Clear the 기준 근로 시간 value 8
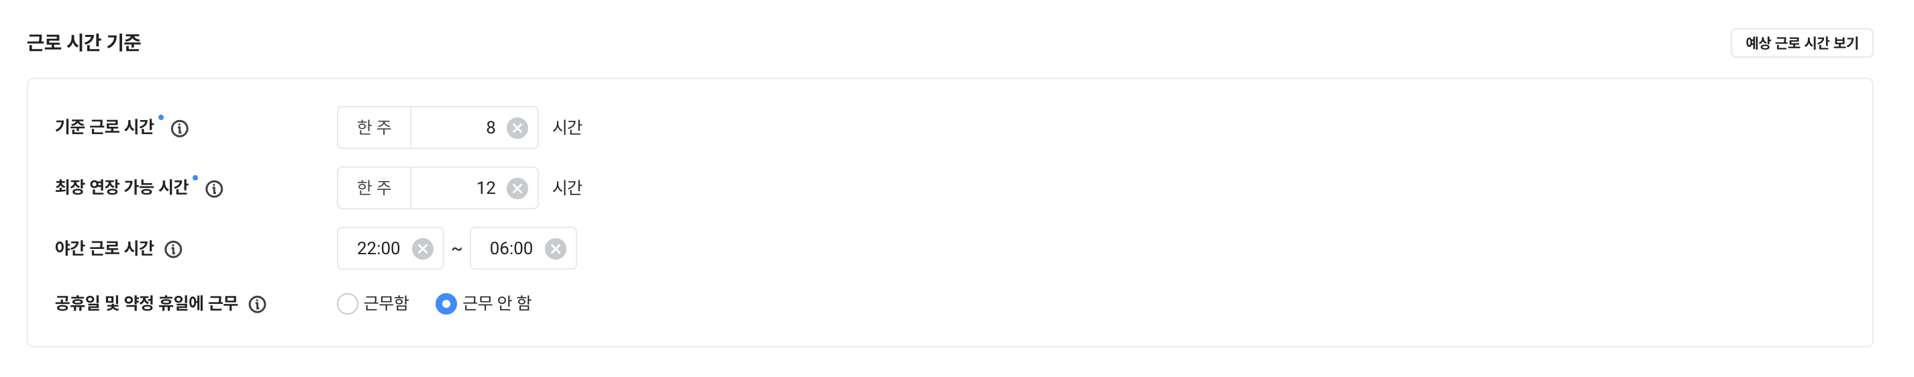The image size is (1914, 377). click(x=517, y=128)
